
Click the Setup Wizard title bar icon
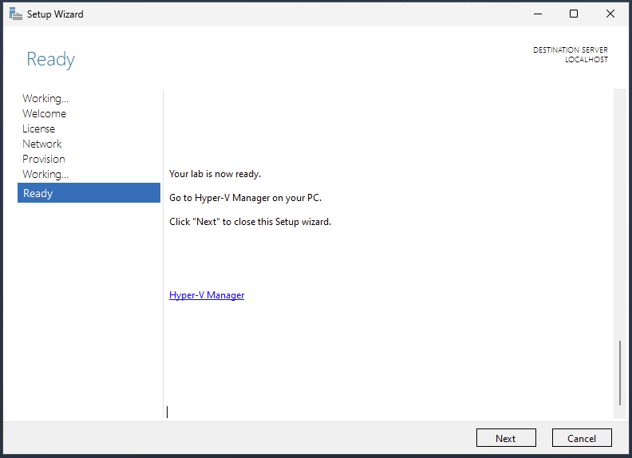pyautogui.click(x=16, y=14)
